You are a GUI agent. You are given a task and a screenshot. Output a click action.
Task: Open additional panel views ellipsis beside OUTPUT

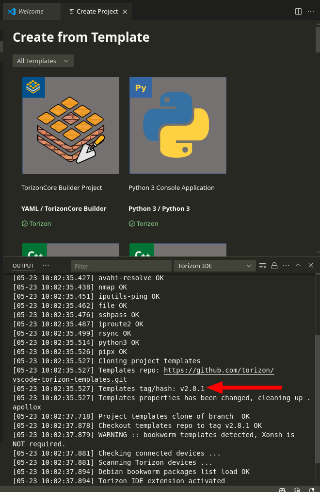pos(46,266)
